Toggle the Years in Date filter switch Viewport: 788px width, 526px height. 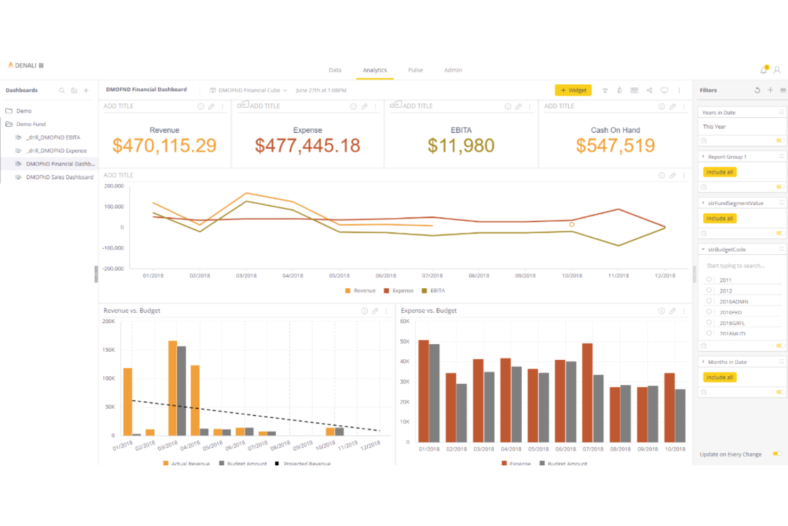point(779,140)
